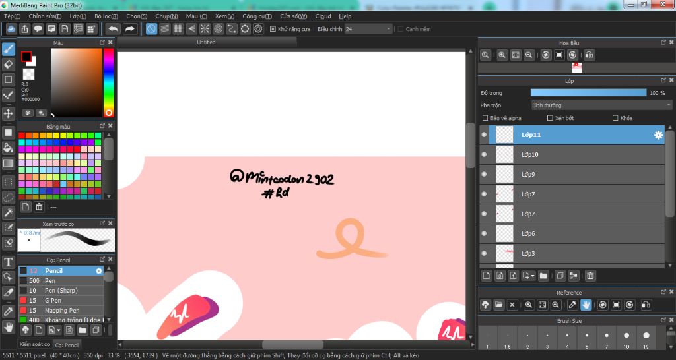Open add-layer dropdown arrow in layer panel
This screenshot has height=360, width=676.
533,276
